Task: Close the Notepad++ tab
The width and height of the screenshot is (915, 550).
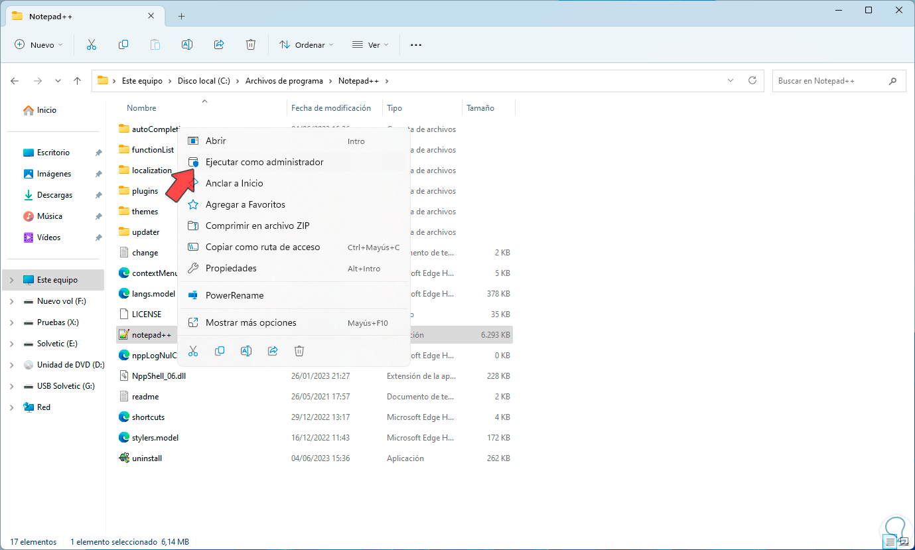Action: click(151, 16)
